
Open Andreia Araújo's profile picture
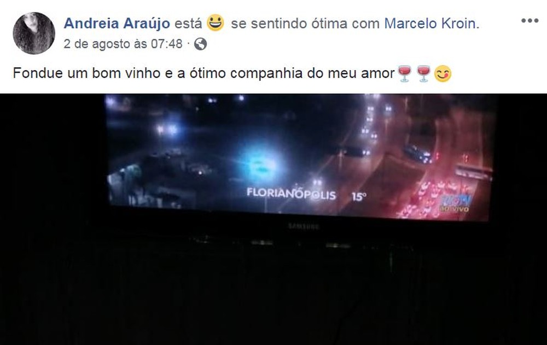pyautogui.click(x=34, y=33)
